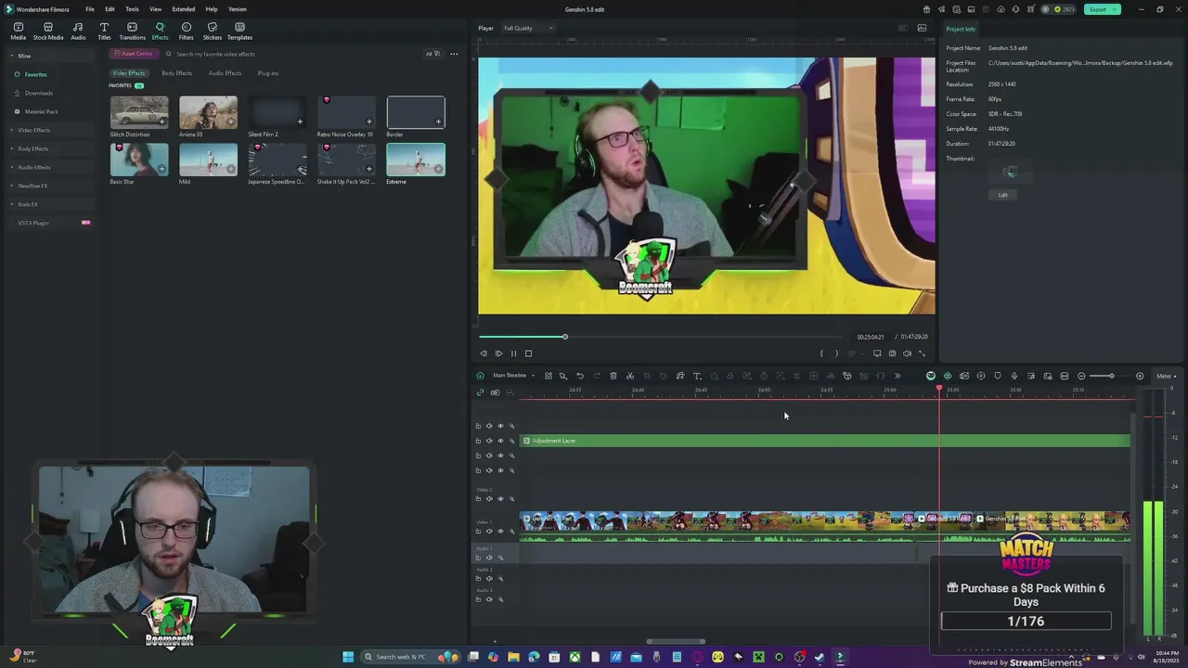This screenshot has height=668, width=1188.
Task: Click the zoom-in plus on timeline
Action: 1140,376
